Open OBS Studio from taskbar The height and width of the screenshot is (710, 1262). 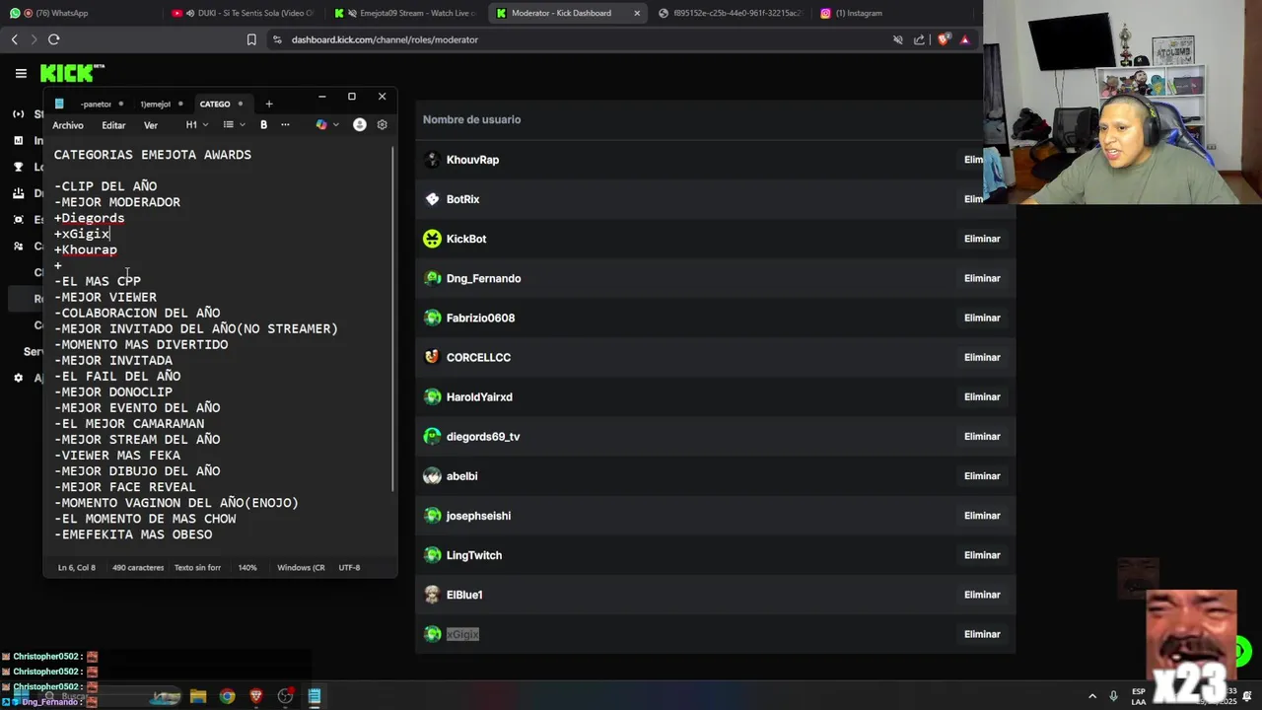(286, 696)
